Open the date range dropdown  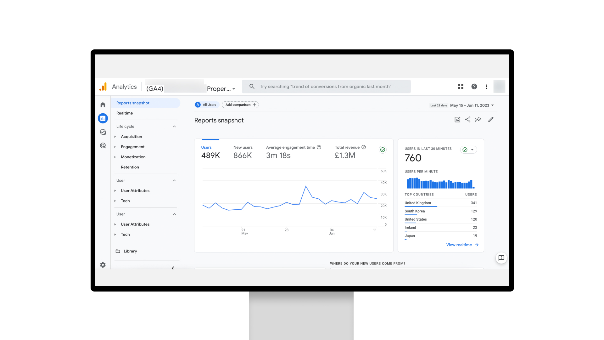(472, 105)
